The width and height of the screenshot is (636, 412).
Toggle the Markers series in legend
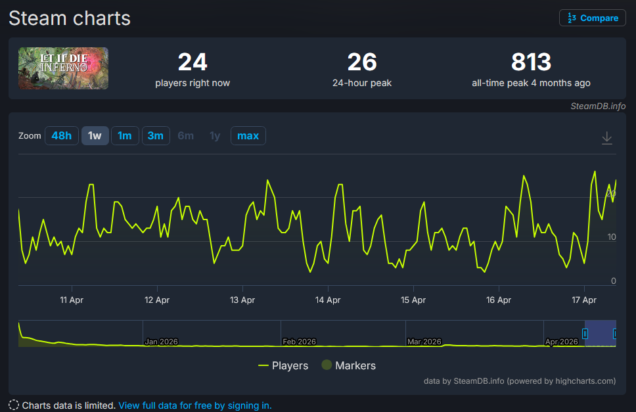(x=348, y=365)
